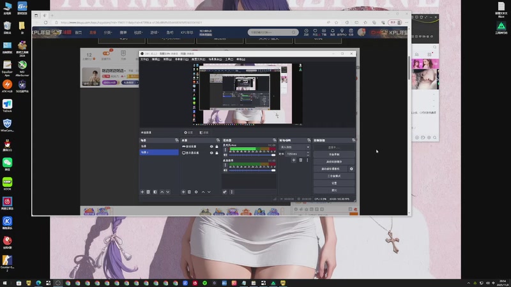The width and height of the screenshot is (511, 287).
Task: Adjust microphone volume slider
Action: [251, 155]
